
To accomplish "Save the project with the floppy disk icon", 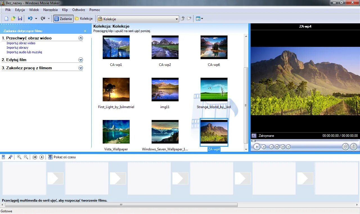I will click(20, 18).
